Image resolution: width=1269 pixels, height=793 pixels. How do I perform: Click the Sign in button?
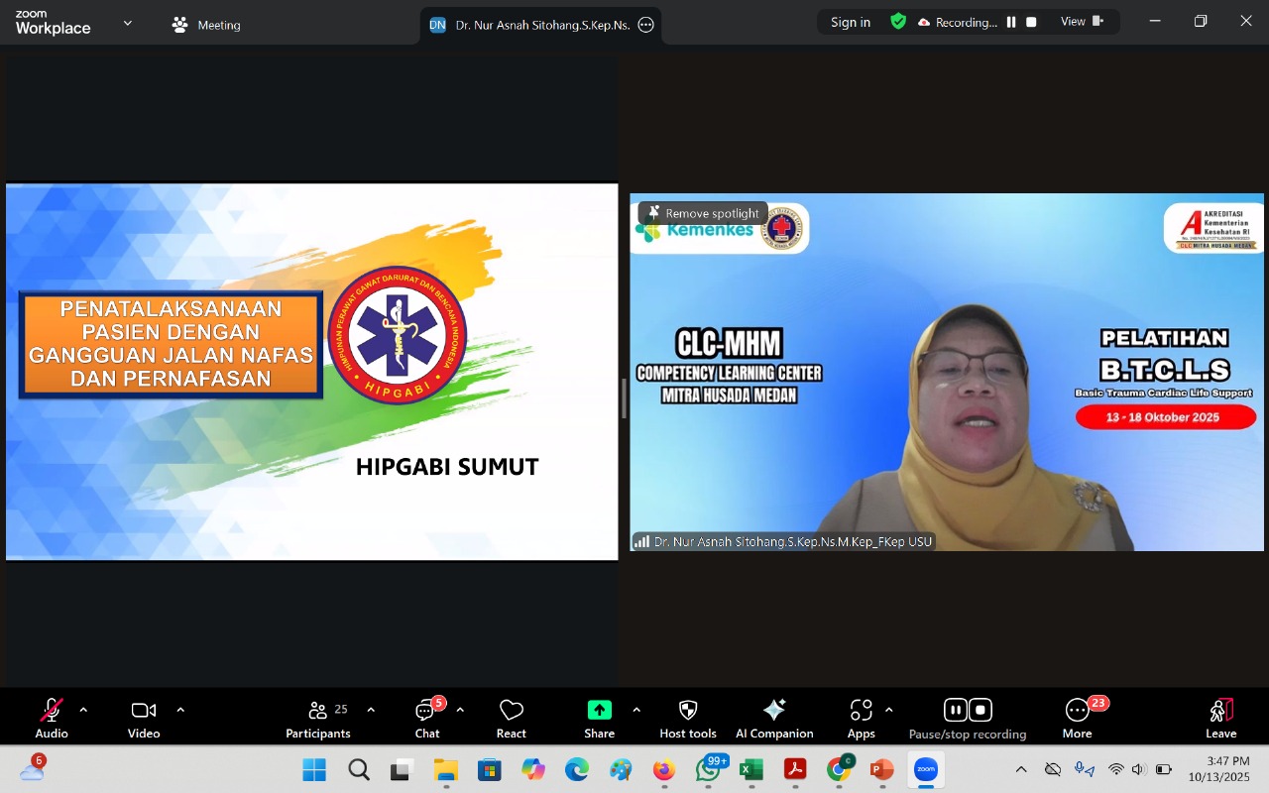pyautogui.click(x=851, y=22)
